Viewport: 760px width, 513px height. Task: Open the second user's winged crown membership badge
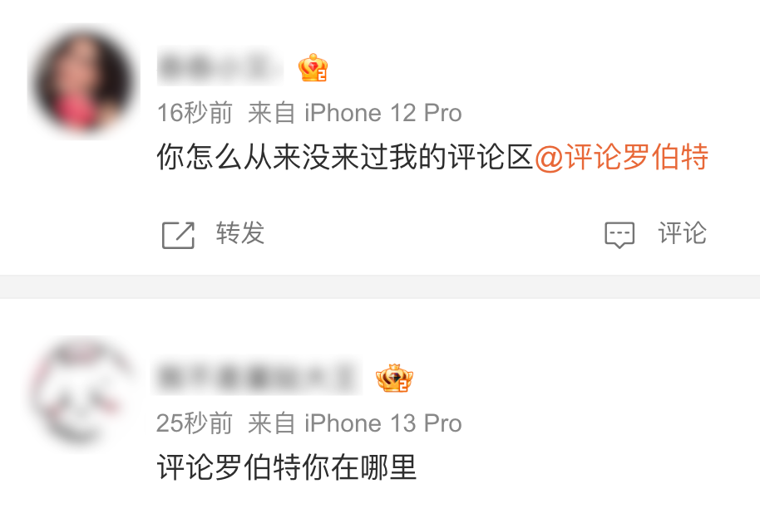[394, 378]
